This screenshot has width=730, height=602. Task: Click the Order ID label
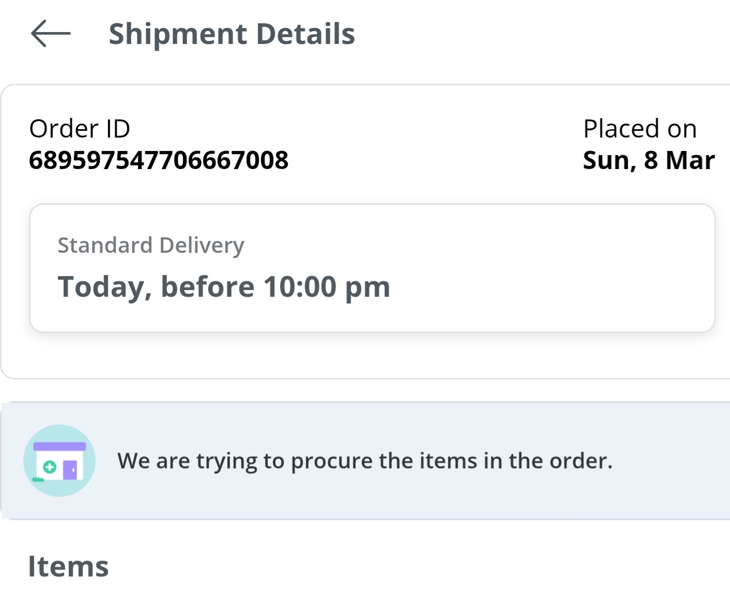80,128
